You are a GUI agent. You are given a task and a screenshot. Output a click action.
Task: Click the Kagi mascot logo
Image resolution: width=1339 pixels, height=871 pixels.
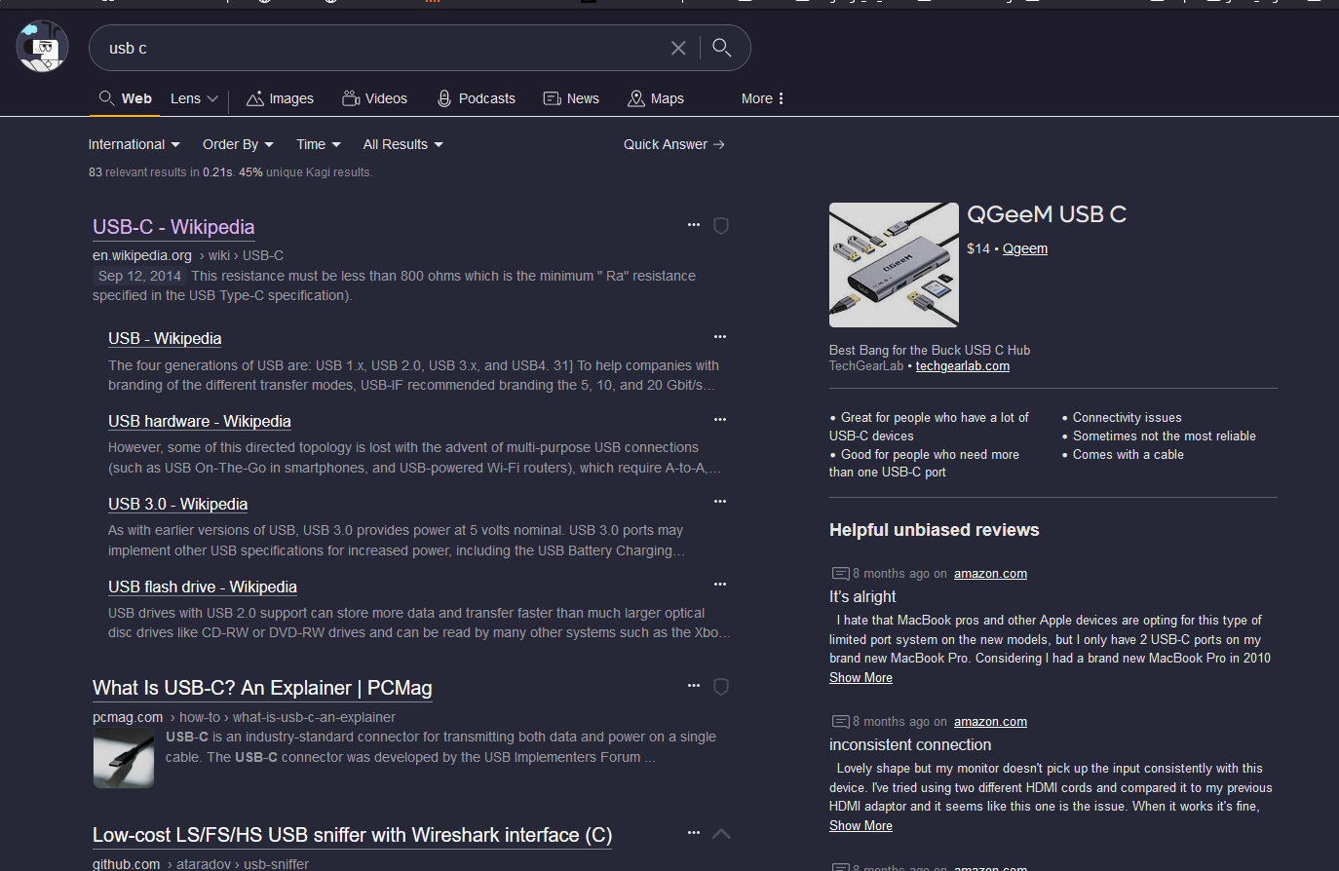click(42, 47)
